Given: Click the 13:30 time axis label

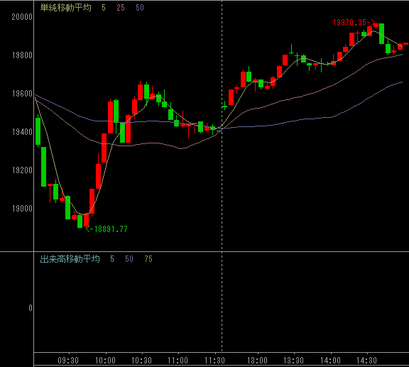Looking at the screenshot, I should click(x=293, y=361).
